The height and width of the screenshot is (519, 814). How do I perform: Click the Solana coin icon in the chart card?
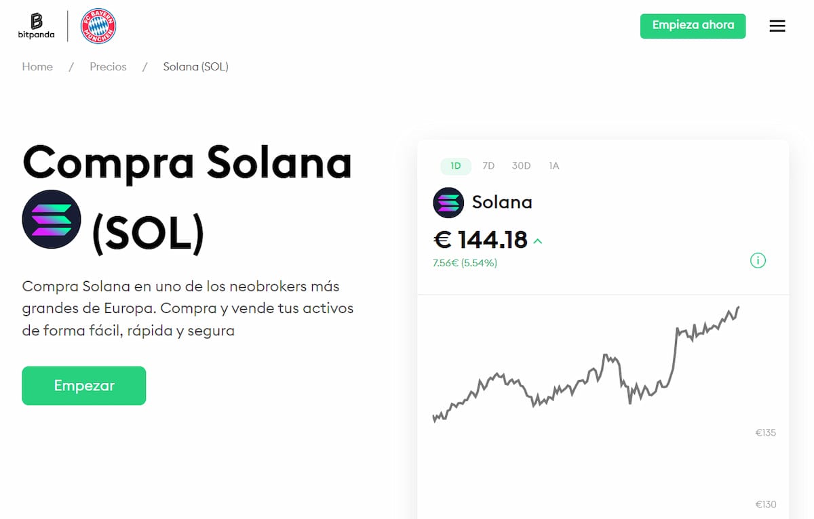[448, 202]
